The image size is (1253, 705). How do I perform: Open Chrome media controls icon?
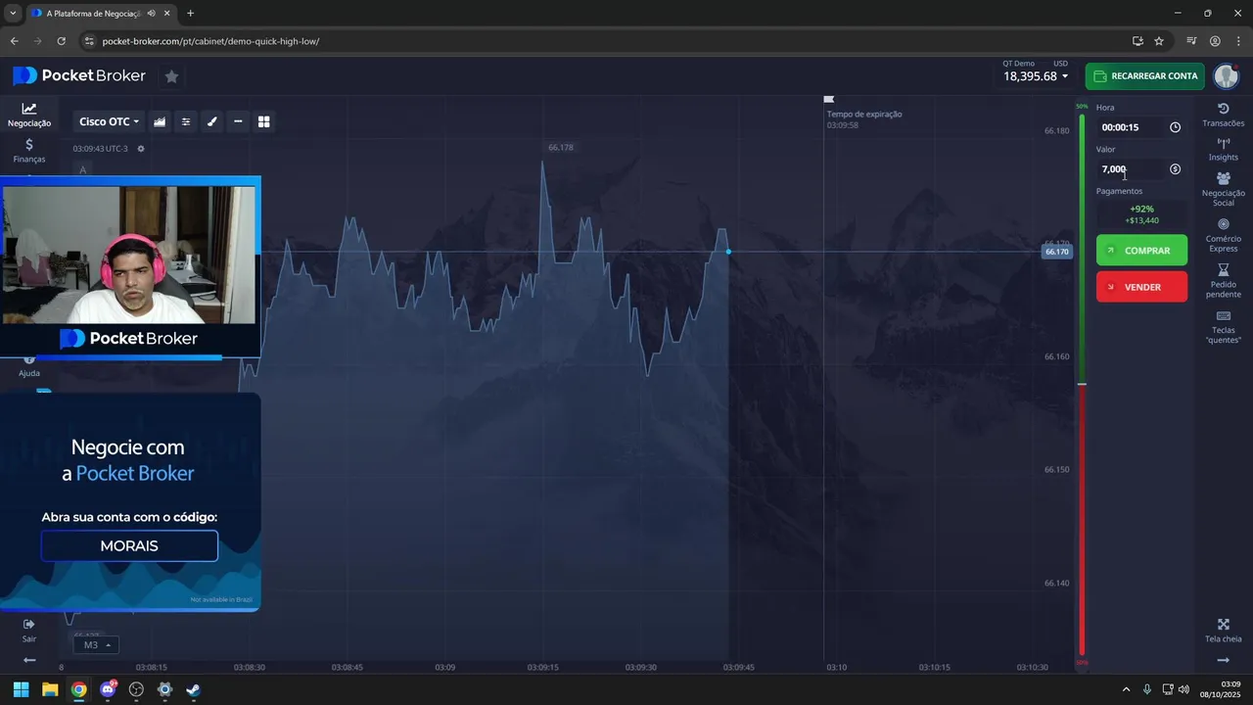(1191, 41)
